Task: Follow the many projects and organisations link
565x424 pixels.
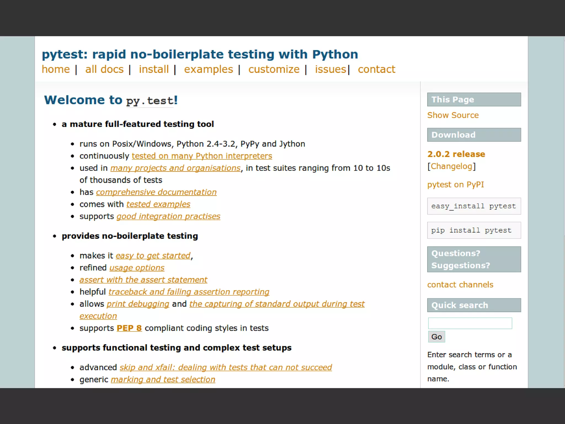Action: (x=175, y=168)
